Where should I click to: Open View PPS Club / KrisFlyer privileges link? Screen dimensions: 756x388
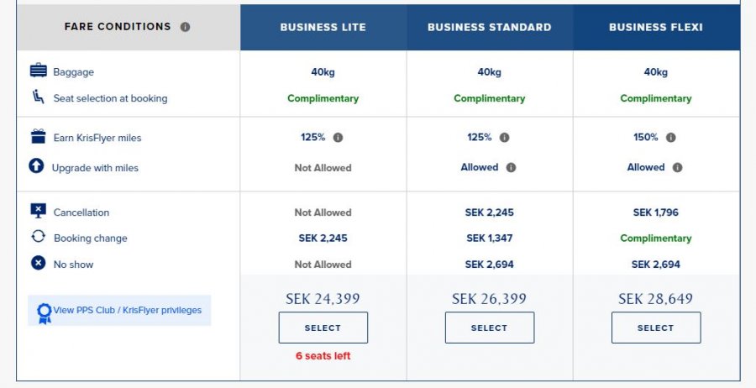pyautogui.click(x=128, y=310)
